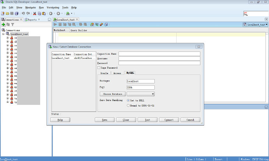Switch to the MySQL tab in the dialog
The height and width of the screenshot is (161, 269).
click(130, 73)
